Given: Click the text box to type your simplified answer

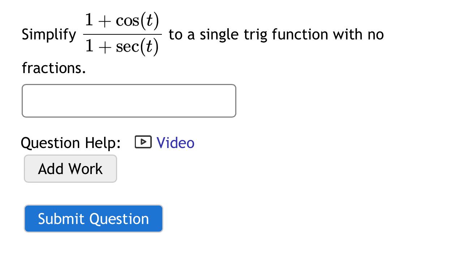Looking at the screenshot, I should [x=129, y=100].
